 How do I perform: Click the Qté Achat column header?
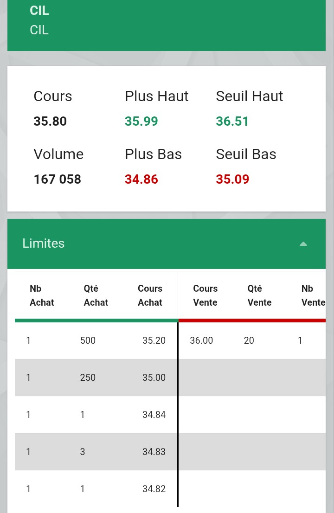pyautogui.click(x=96, y=295)
